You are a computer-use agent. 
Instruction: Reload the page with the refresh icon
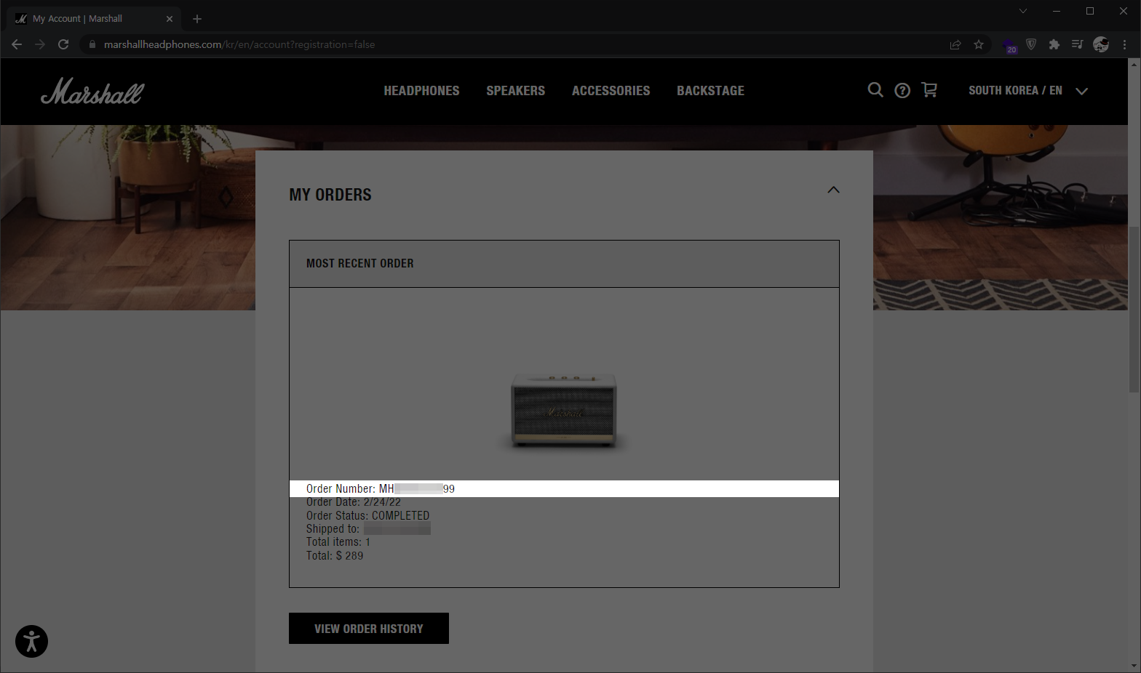point(63,44)
